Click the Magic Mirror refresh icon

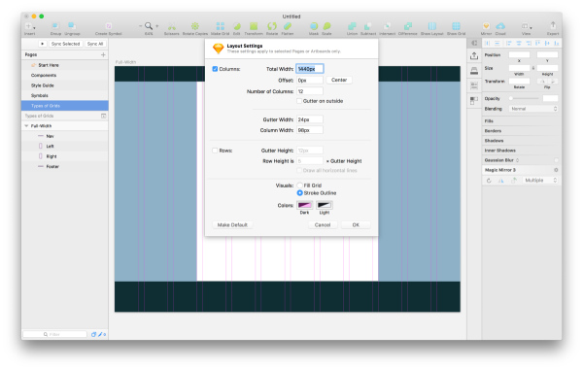click(x=489, y=181)
